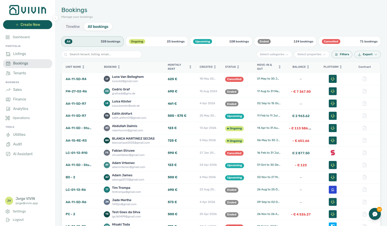This screenshot has height=226, width=387.
Task: Click the Create New button
Action: (x=27, y=25)
